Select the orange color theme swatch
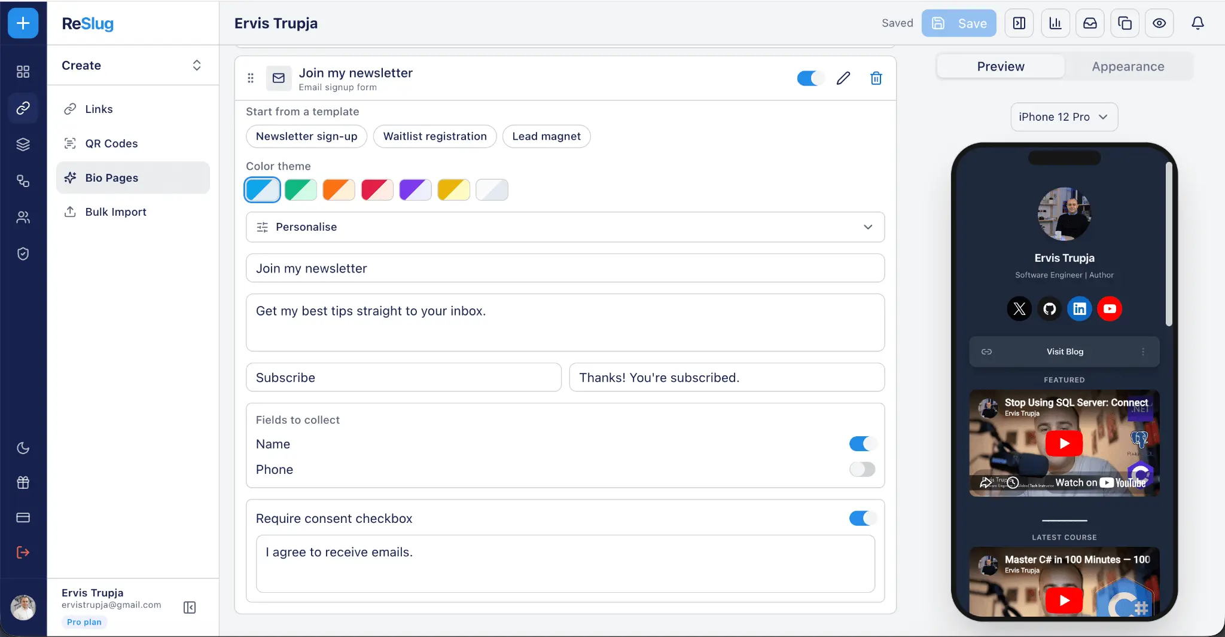The image size is (1225, 637). [x=339, y=190]
